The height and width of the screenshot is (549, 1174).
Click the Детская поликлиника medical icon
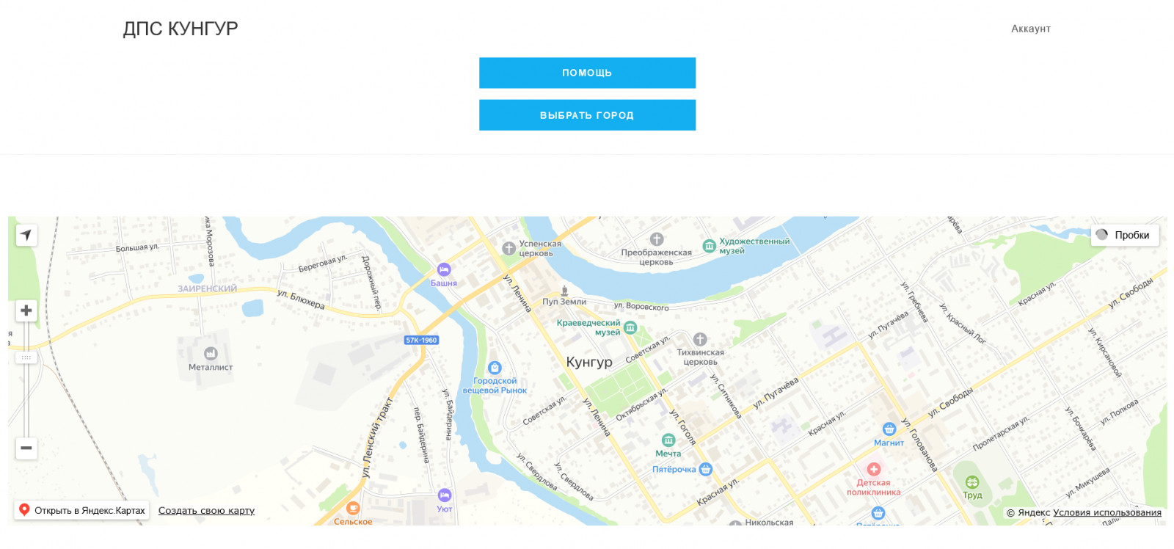tap(874, 468)
